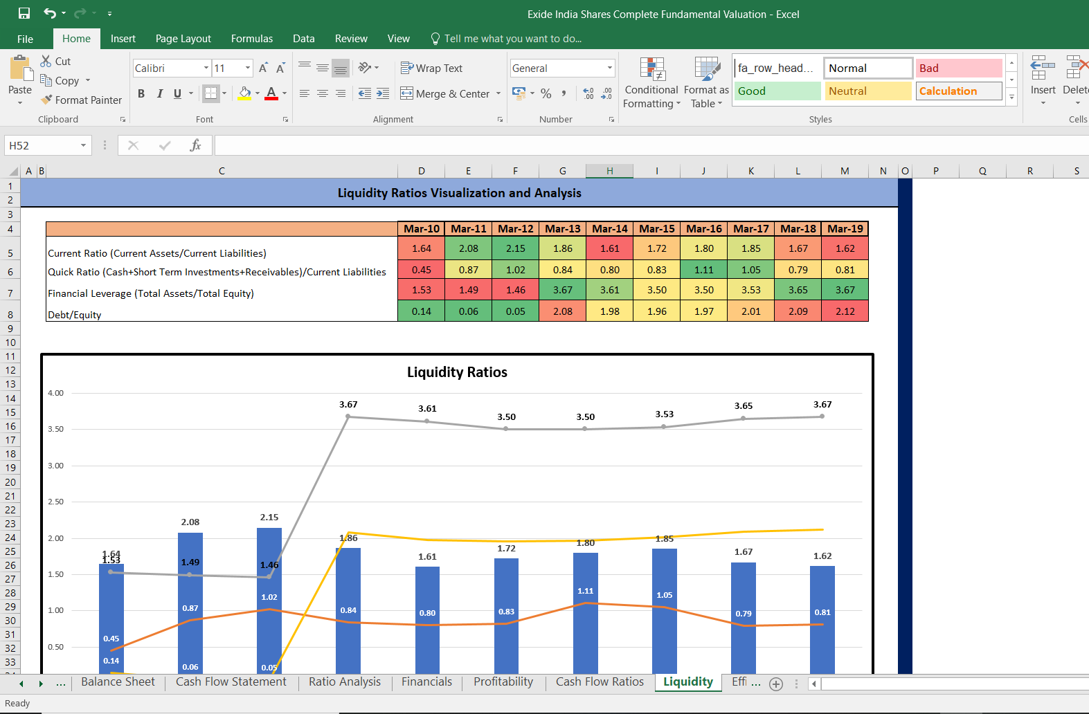
Task: Expand the General number format dropdown
Action: coord(610,68)
